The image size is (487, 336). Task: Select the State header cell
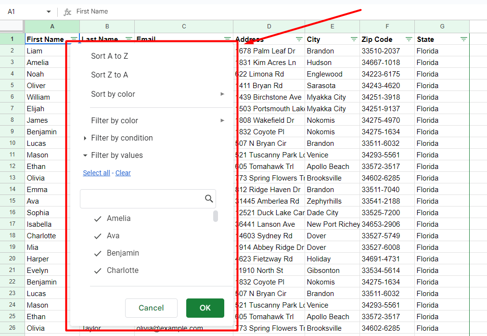pos(442,39)
